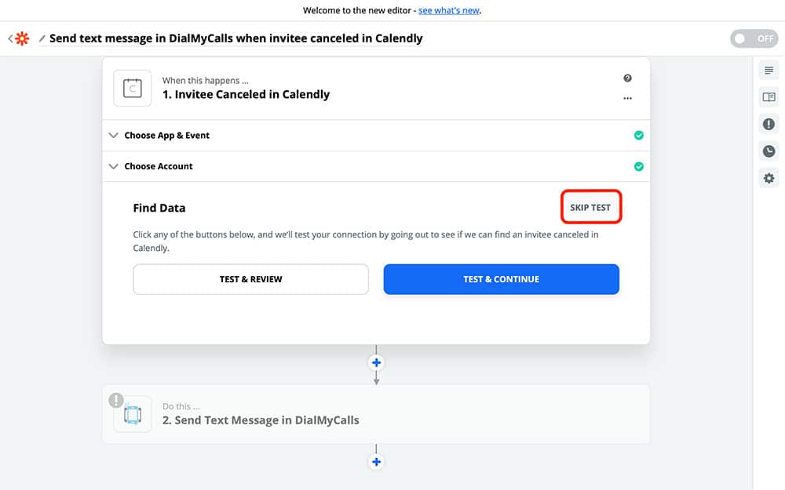Image resolution: width=785 pixels, height=490 pixels.
Task: Open the Zap outline sidebar icon
Action: [x=769, y=71]
